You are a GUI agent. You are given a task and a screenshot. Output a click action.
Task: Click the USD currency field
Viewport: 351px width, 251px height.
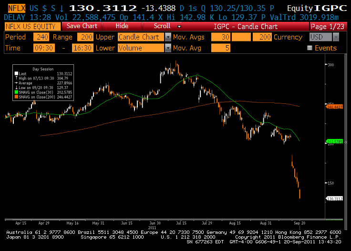click(x=321, y=37)
